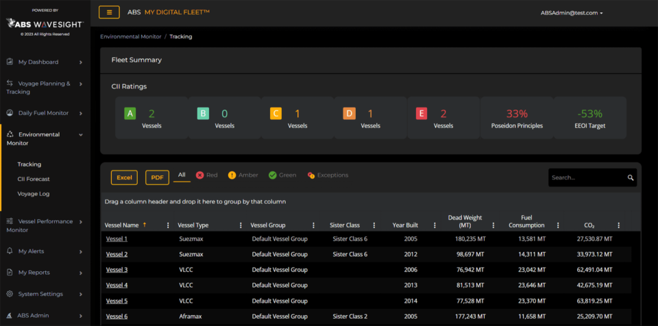Click the Environmental Monitor breadcrumb
658x326 pixels.
coord(130,36)
